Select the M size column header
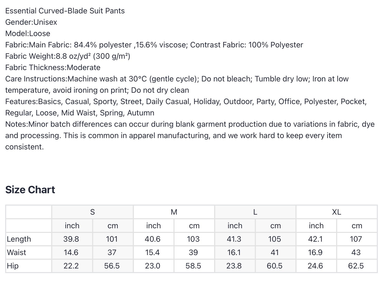The width and height of the screenshot is (383, 295). [x=174, y=212]
